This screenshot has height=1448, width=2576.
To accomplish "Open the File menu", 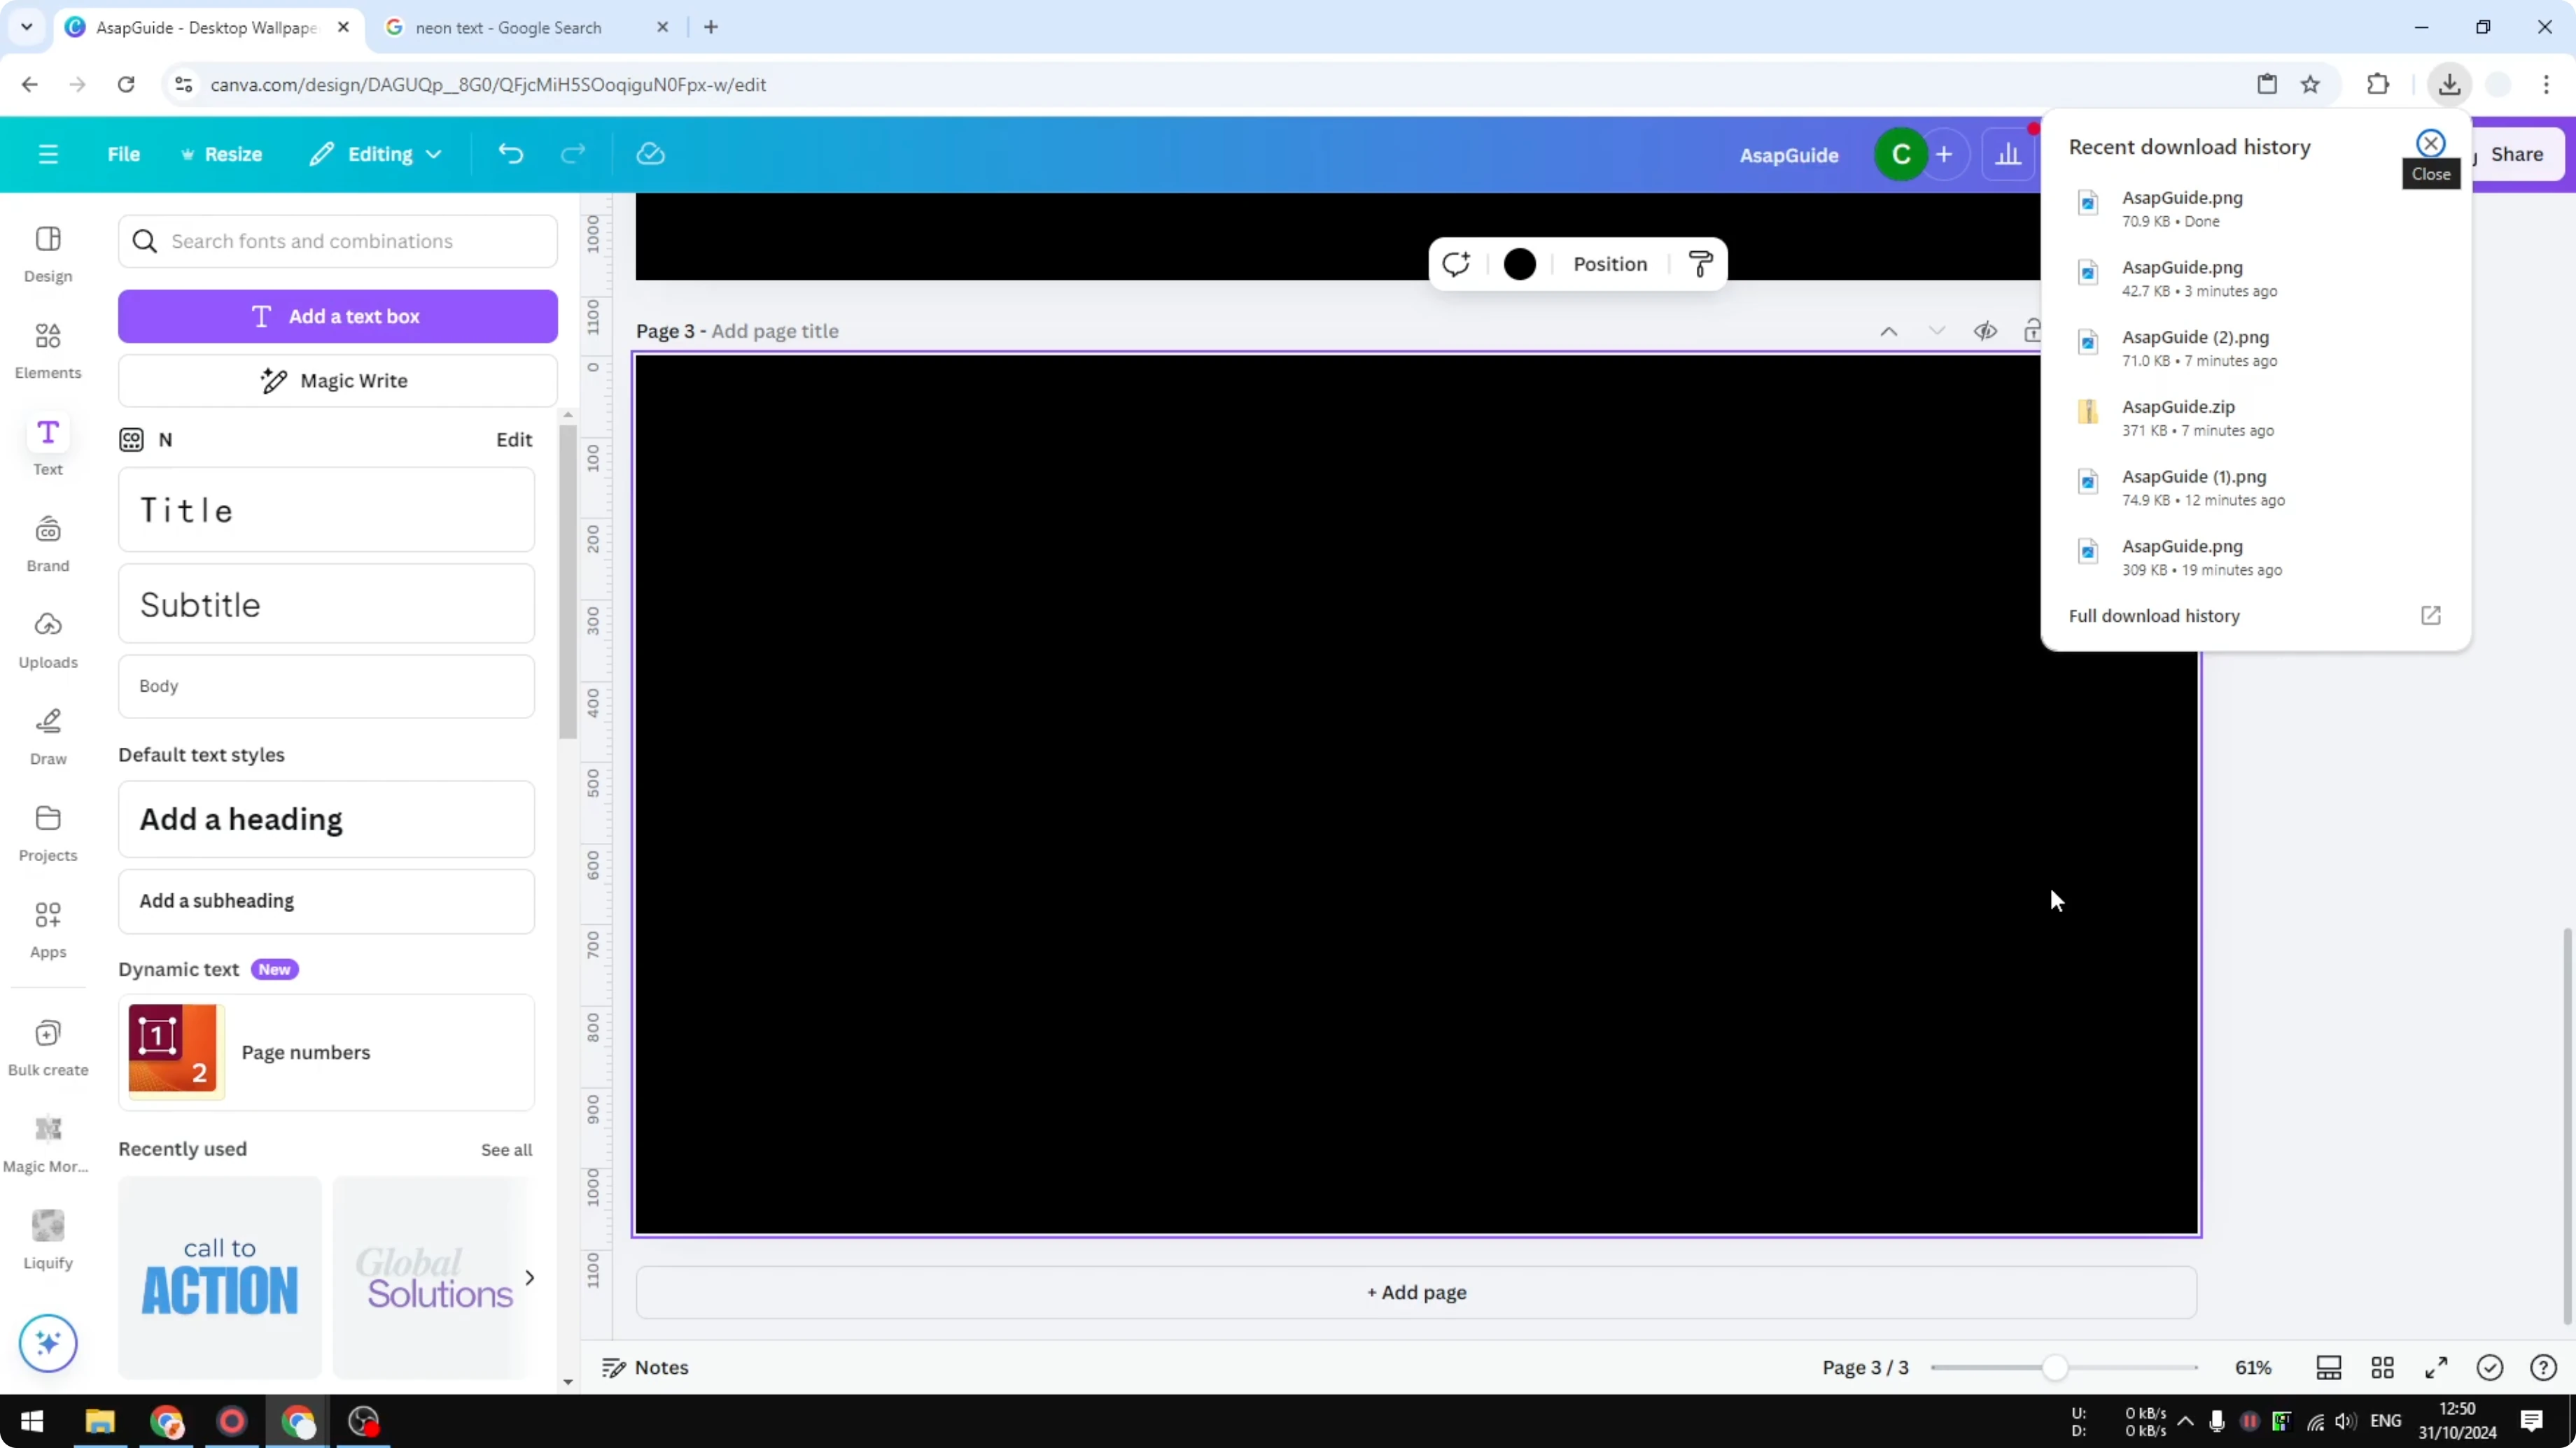I will click(124, 154).
